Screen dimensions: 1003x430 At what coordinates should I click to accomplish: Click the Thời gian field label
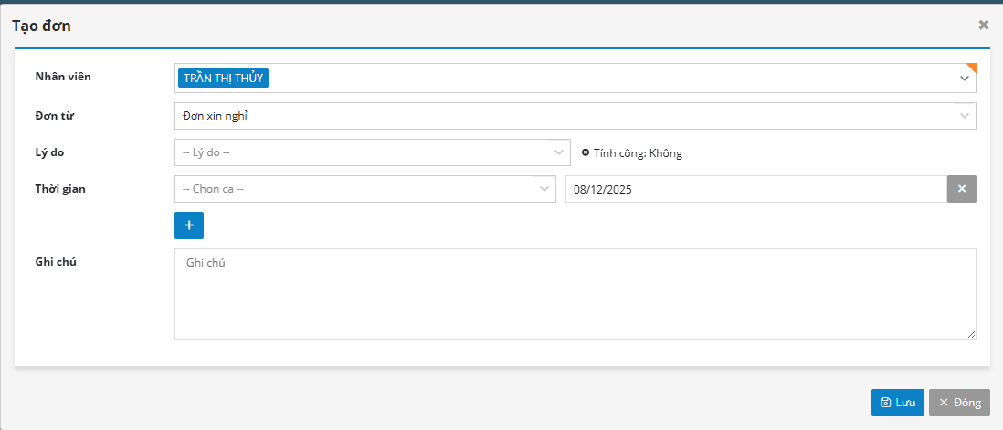(60, 188)
